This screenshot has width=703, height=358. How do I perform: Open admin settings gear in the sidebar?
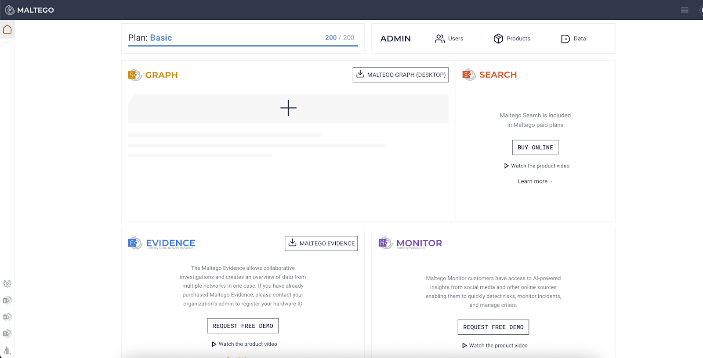click(x=7, y=284)
